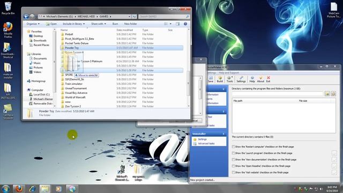The width and height of the screenshot is (343, 193).
Task: Refresh the GAMES folder view
Action: pos(135,17)
